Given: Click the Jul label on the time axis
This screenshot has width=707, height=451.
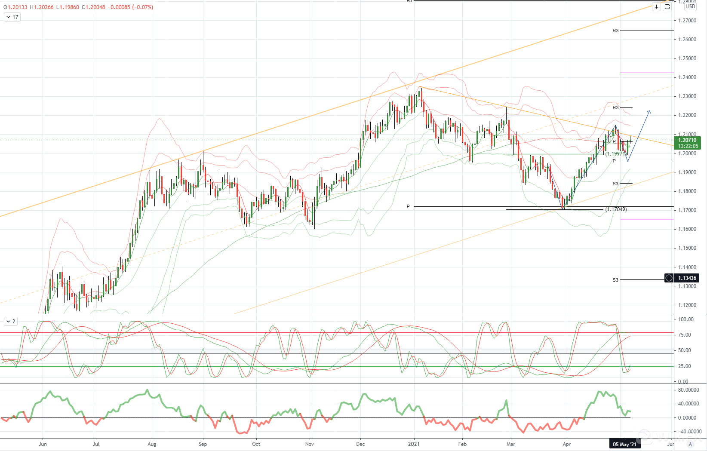Looking at the screenshot, I should pos(96,444).
